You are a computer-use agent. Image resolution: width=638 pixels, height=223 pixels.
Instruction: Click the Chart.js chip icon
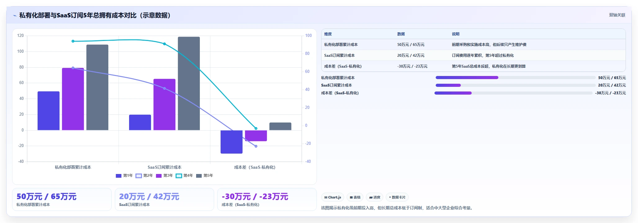pos(326,197)
